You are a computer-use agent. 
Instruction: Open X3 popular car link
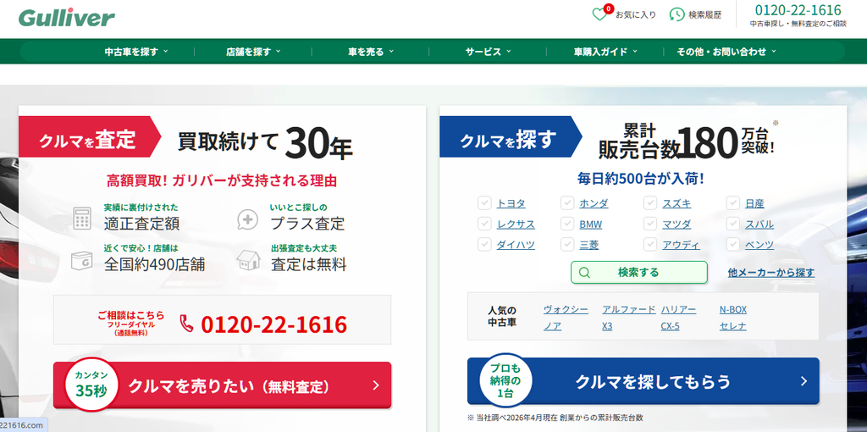[607, 326]
